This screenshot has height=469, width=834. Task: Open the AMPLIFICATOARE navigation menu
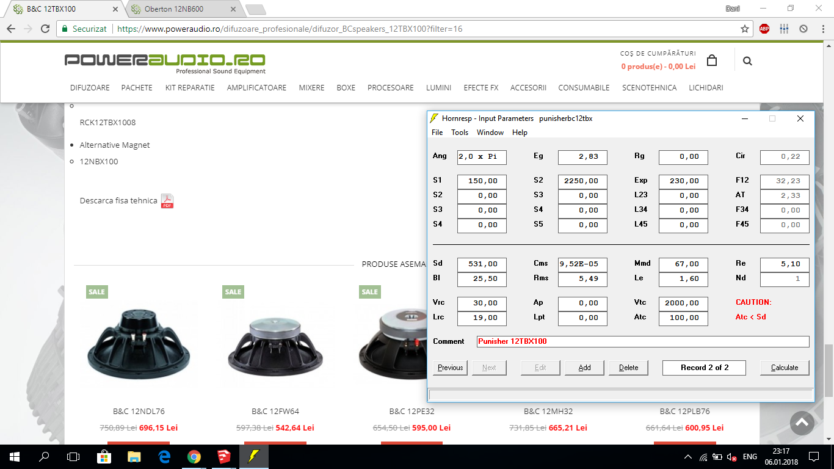(256, 88)
